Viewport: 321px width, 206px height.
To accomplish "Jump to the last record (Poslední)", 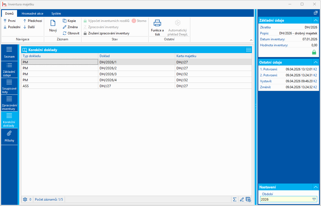I will coord(12,27).
